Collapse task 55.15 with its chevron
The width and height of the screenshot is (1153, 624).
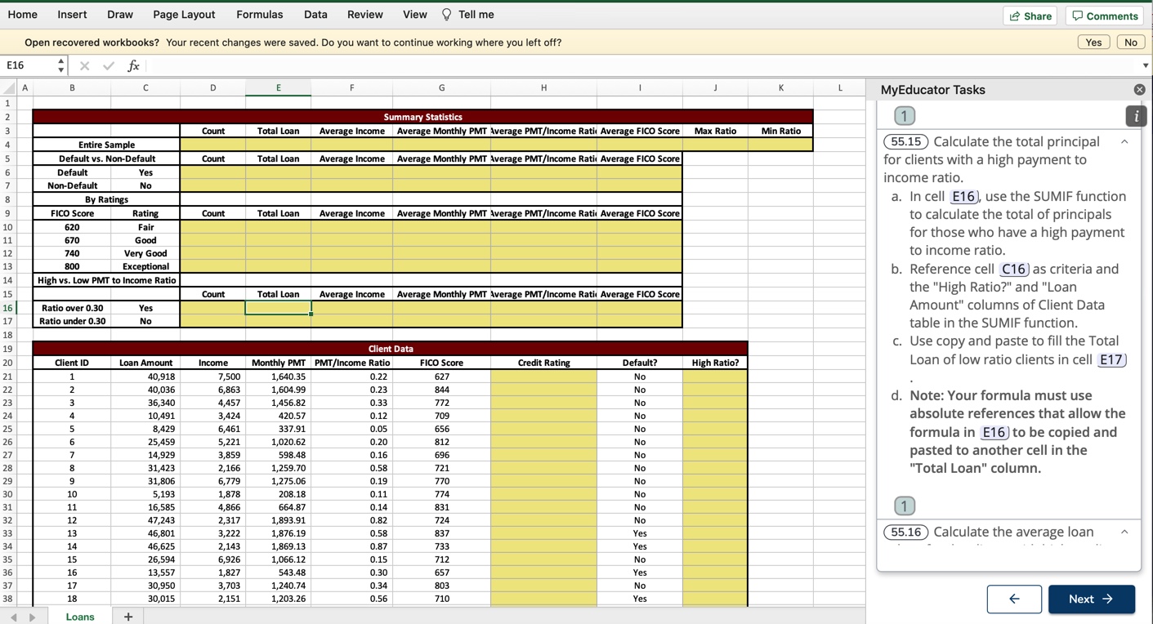click(1124, 142)
